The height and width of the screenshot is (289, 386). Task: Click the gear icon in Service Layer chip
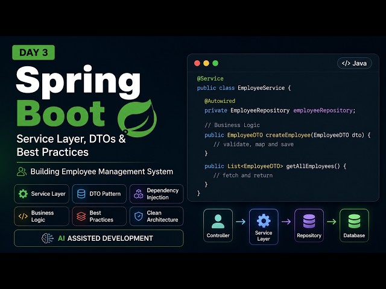point(23,194)
